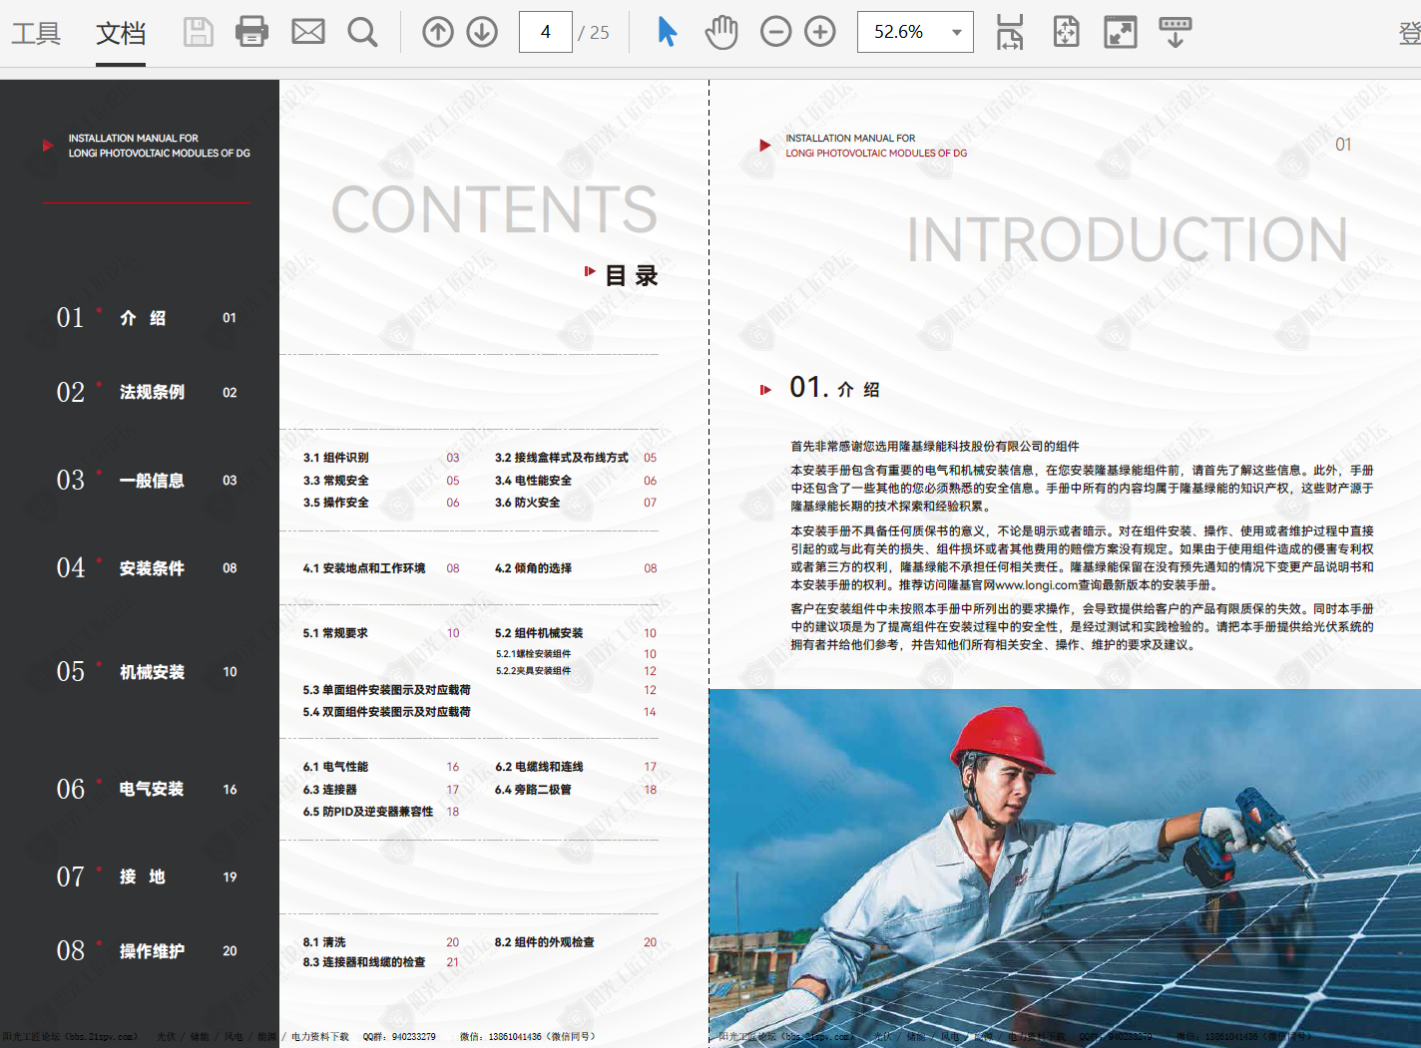Click contents item 4.1 安装地点和工作环境

click(x=364, y=568)
